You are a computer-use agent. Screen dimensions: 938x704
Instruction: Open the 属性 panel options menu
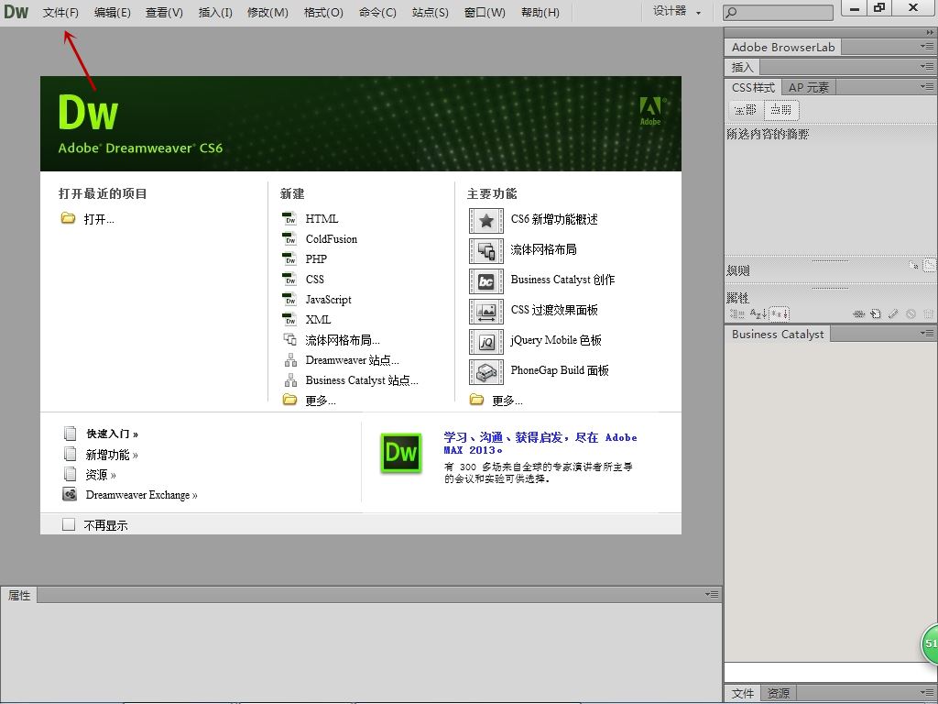point(711,594)
